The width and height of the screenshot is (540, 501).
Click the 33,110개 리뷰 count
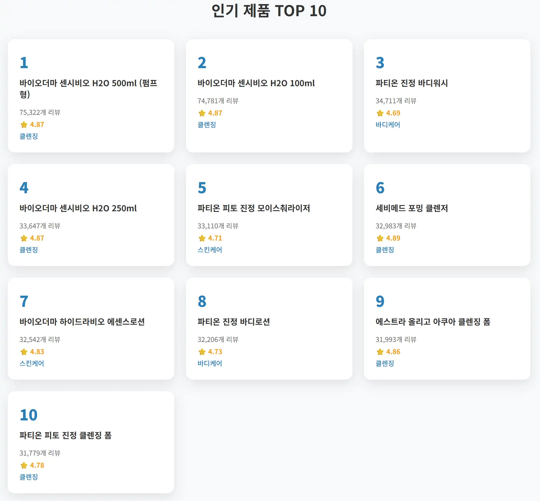coord(218,226)
